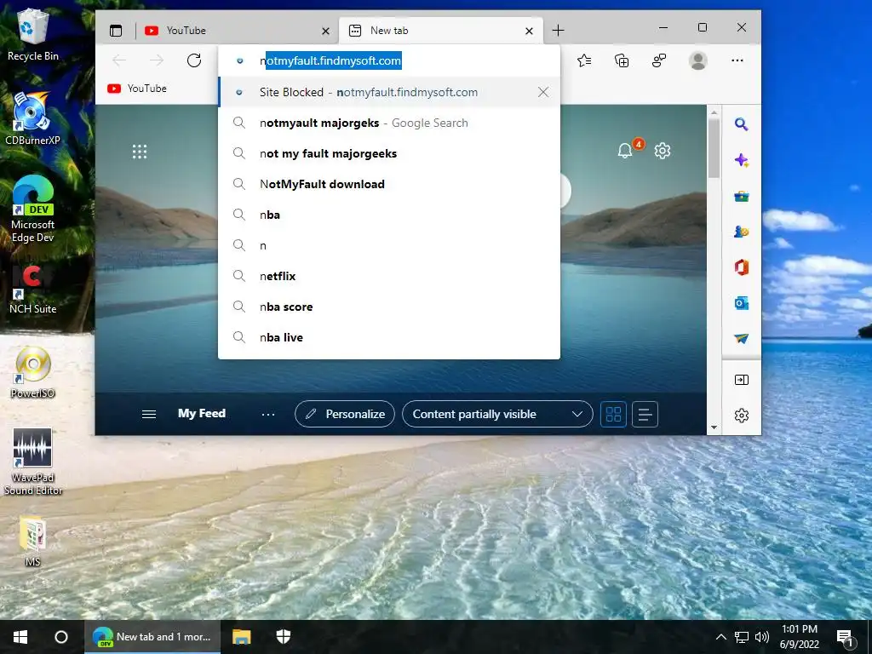Select the netflix suggestion

(x=388, y=276)
